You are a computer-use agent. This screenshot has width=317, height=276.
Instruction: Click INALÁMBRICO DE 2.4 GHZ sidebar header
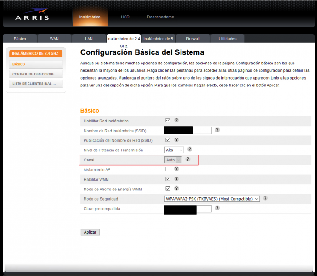(x=36, y=54)
